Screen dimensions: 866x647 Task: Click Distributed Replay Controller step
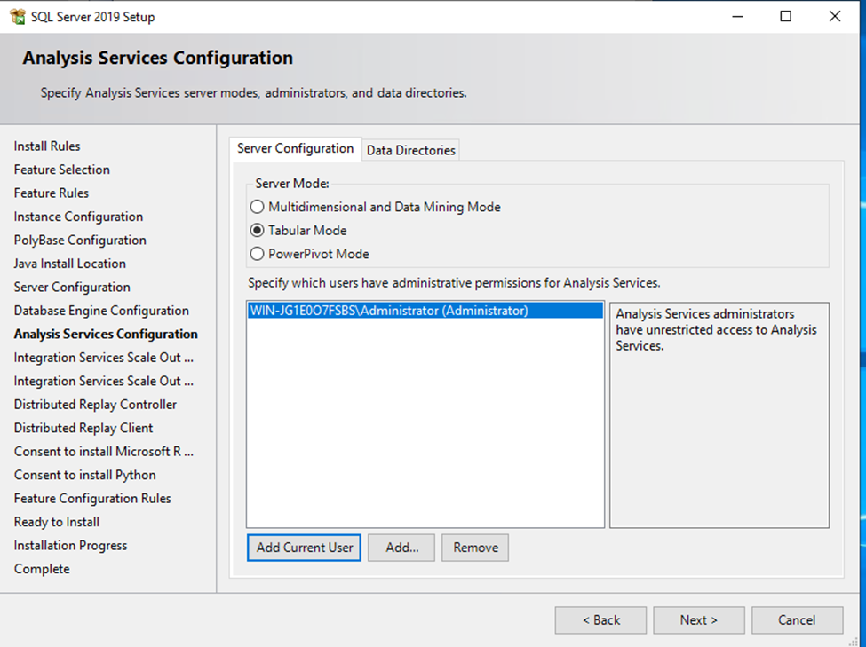[x=96, y=405]
